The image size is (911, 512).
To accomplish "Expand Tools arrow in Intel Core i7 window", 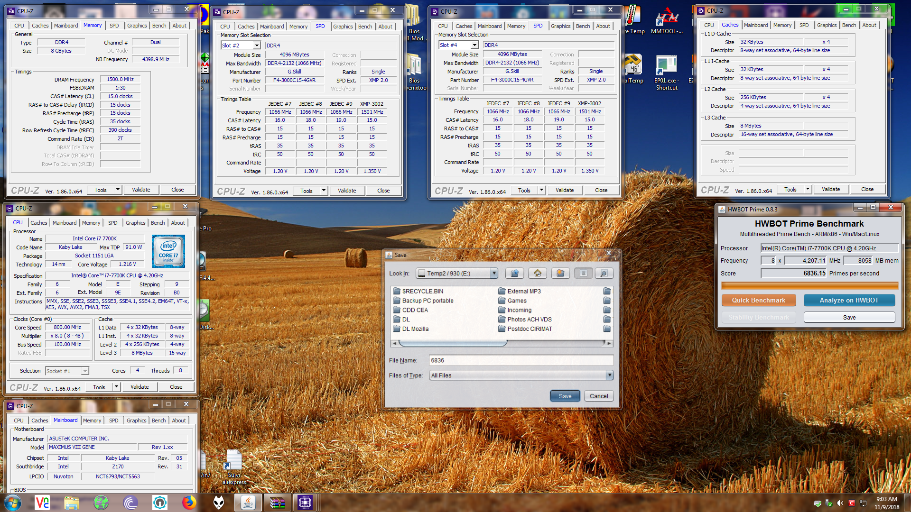I will tap(116, 387).
